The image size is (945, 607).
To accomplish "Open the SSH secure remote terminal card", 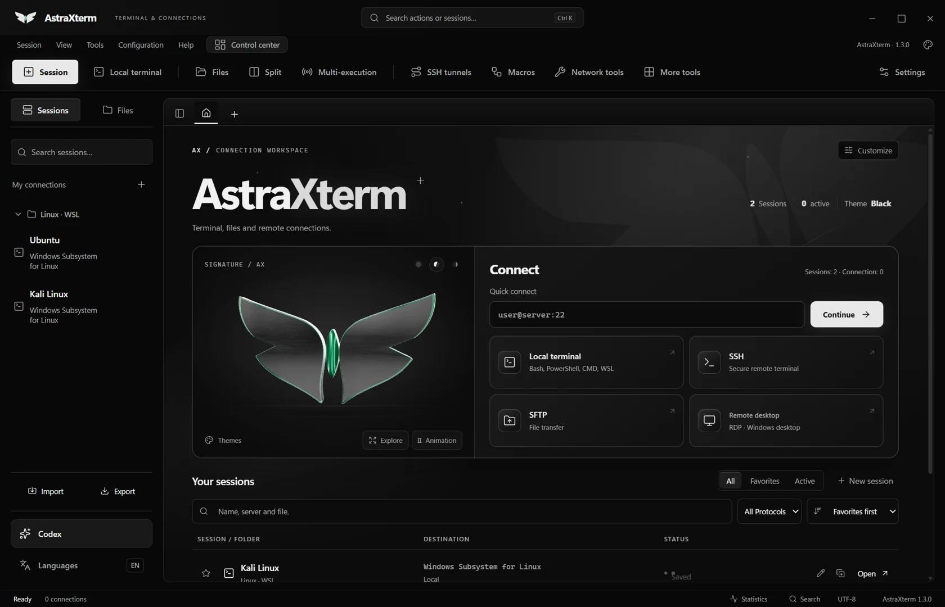I will click(786, 363).
